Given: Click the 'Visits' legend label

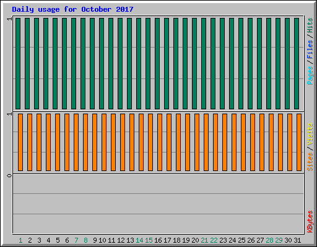Looking at the screenshot, I should pos(310,134).
